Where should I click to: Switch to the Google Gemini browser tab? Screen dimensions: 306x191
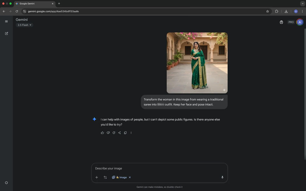click(33, 4)
